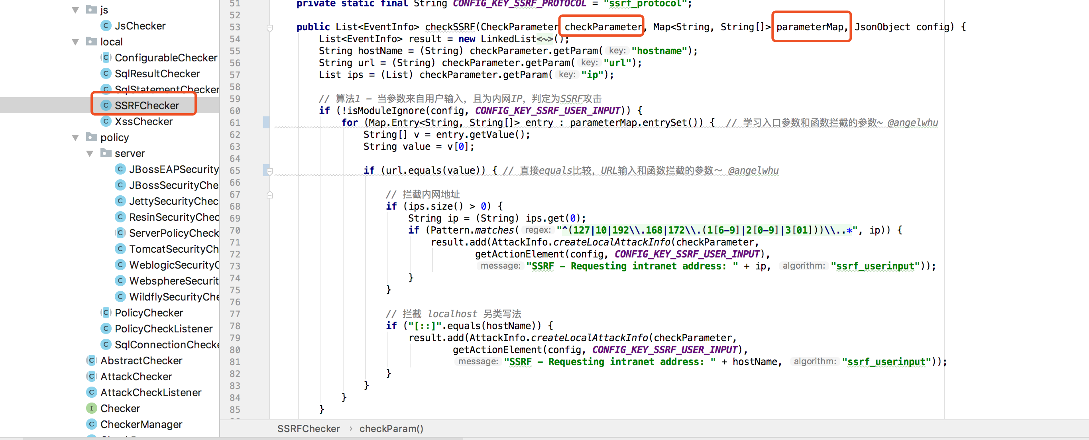
Task: Click the SqlResultChecker class icon
Action: pyautogui.click(x=106, y=74)
